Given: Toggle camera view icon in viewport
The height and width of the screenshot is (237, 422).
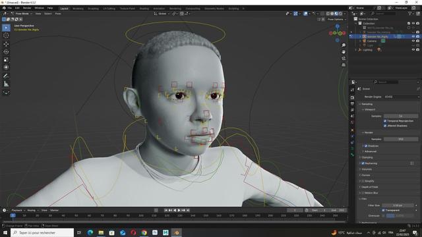Looking at the screenshot, I should (x=344, y=59).
